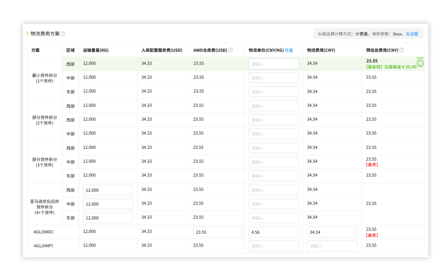Select the AGL(AMP) plan label

tap(43, 246)
